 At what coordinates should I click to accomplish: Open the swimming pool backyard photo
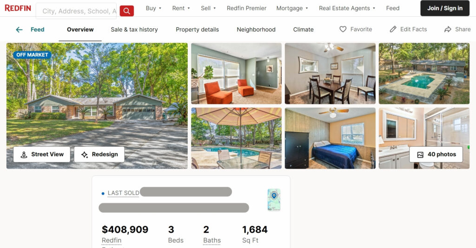click(424, 74)
